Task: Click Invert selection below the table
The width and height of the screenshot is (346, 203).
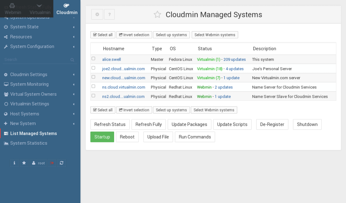Action: [134, 110]
